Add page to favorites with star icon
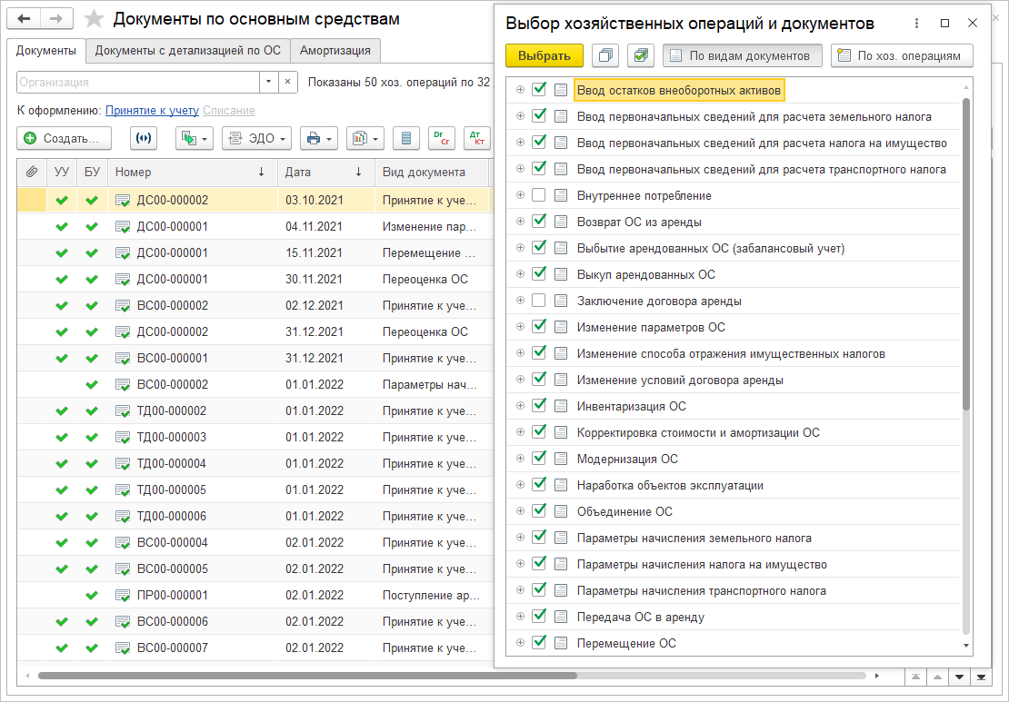1009x702 pixels. coord(94,19)
